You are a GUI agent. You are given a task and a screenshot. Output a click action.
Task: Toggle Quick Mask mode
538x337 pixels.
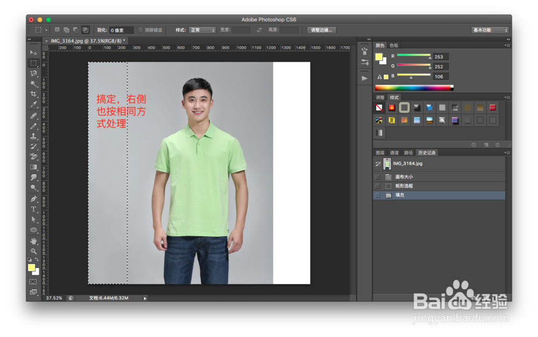click(33, 282)
